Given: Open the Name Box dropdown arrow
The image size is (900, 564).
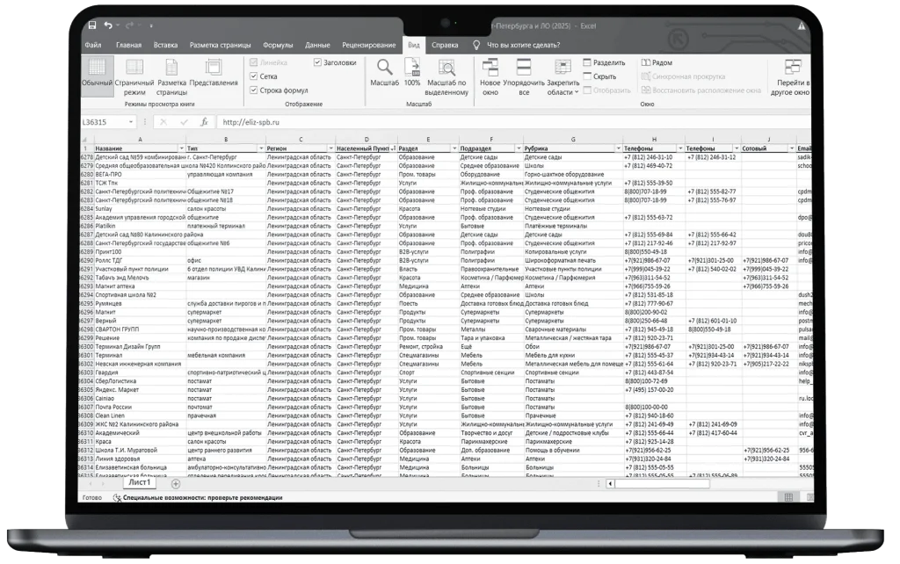Looking at the screenshot, I should pos(131,122).
